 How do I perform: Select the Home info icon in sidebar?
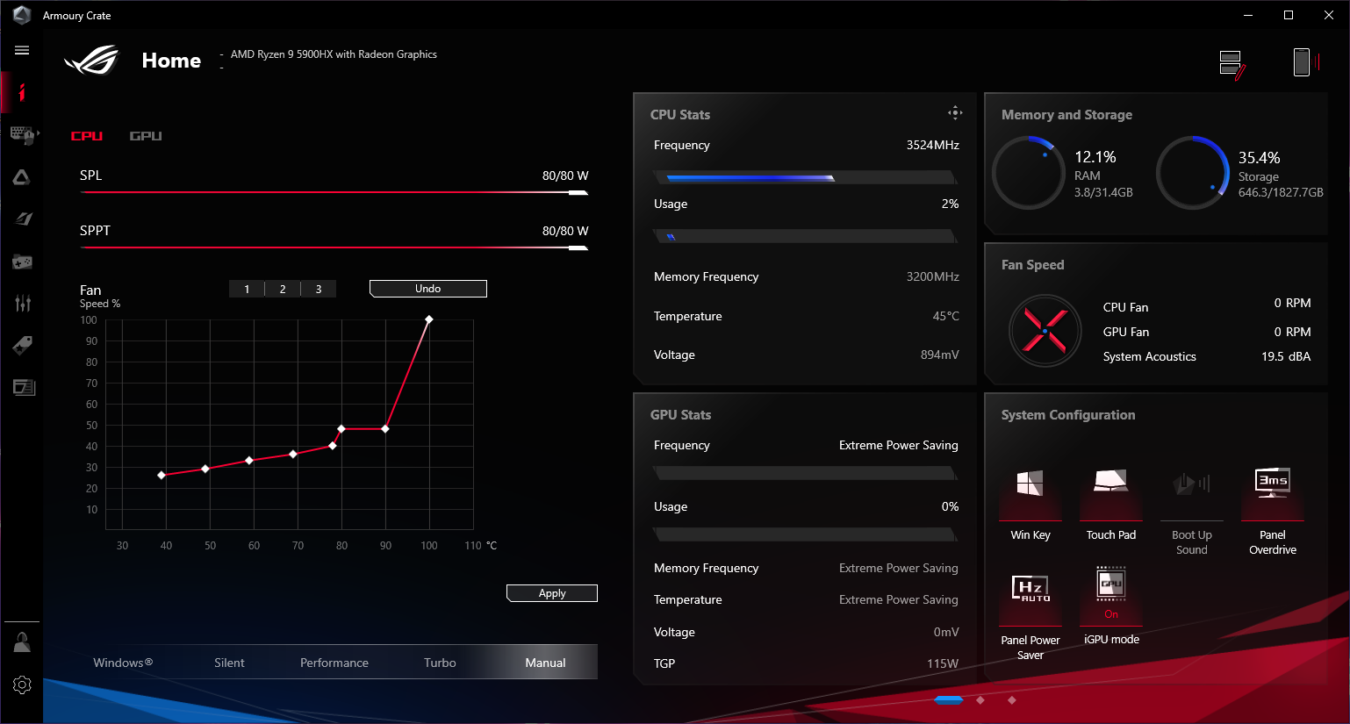coord(22,92)
